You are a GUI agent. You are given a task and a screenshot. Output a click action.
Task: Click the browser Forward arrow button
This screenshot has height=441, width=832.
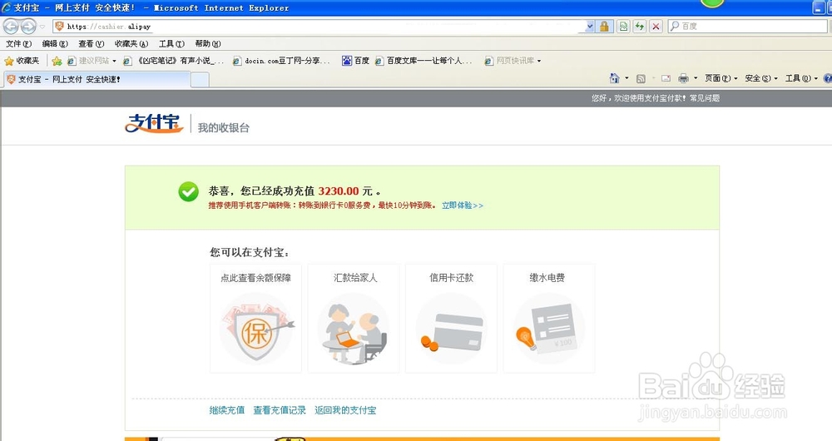(28, 26)
